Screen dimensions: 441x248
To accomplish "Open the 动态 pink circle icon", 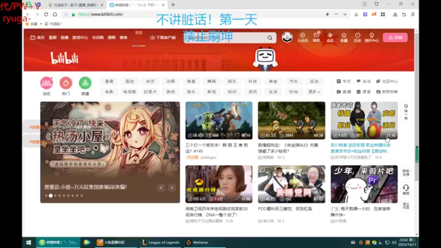I will [x=47, y=83].
